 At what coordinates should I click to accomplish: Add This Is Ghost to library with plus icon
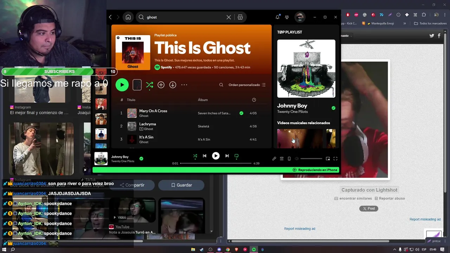tap(161, 85)
